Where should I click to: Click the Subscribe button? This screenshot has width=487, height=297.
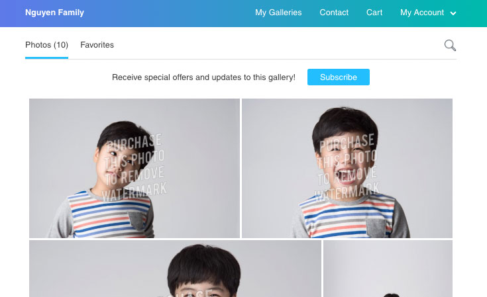point(338,77)
